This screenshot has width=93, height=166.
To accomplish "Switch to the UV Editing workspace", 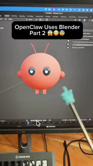I will 30,16.
